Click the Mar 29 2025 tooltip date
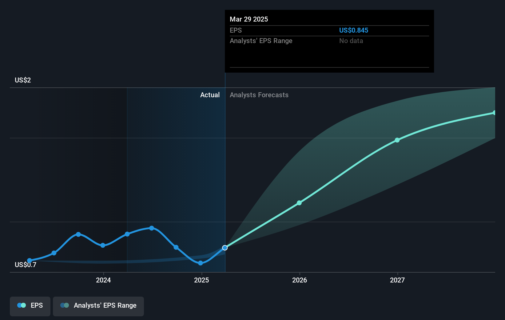 click(x=249, y=19)
